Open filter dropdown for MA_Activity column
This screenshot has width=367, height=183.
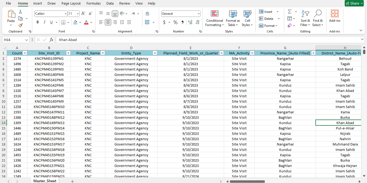252,53
